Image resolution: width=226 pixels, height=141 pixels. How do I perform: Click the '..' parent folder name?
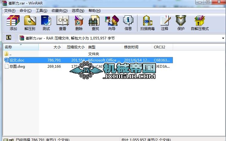click(x=10, y=54)
